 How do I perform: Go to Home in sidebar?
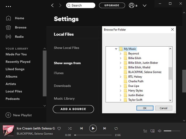20,18
